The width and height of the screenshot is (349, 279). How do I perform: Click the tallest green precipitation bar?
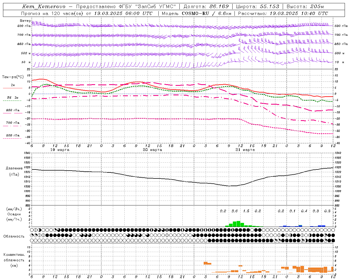pyautogui.click(x=238, y=224)
